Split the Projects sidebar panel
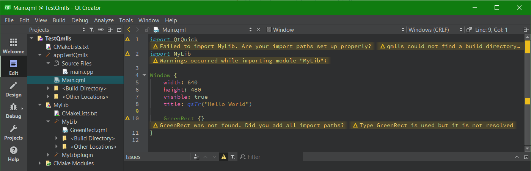 pyautogui.click(x=110, y=30)
